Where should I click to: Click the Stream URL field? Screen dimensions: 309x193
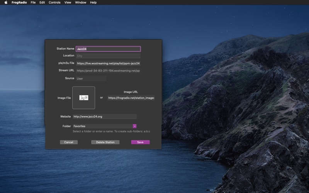[x=108, y=71]
